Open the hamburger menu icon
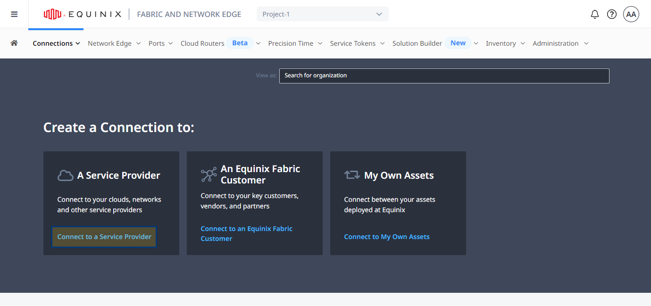The image size is (651, 306). pyautogui.click(x=14, y=14)
